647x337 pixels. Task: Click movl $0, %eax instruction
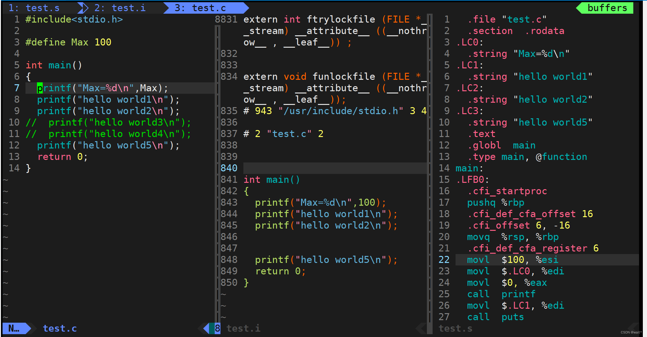click(x=507, y=283)
